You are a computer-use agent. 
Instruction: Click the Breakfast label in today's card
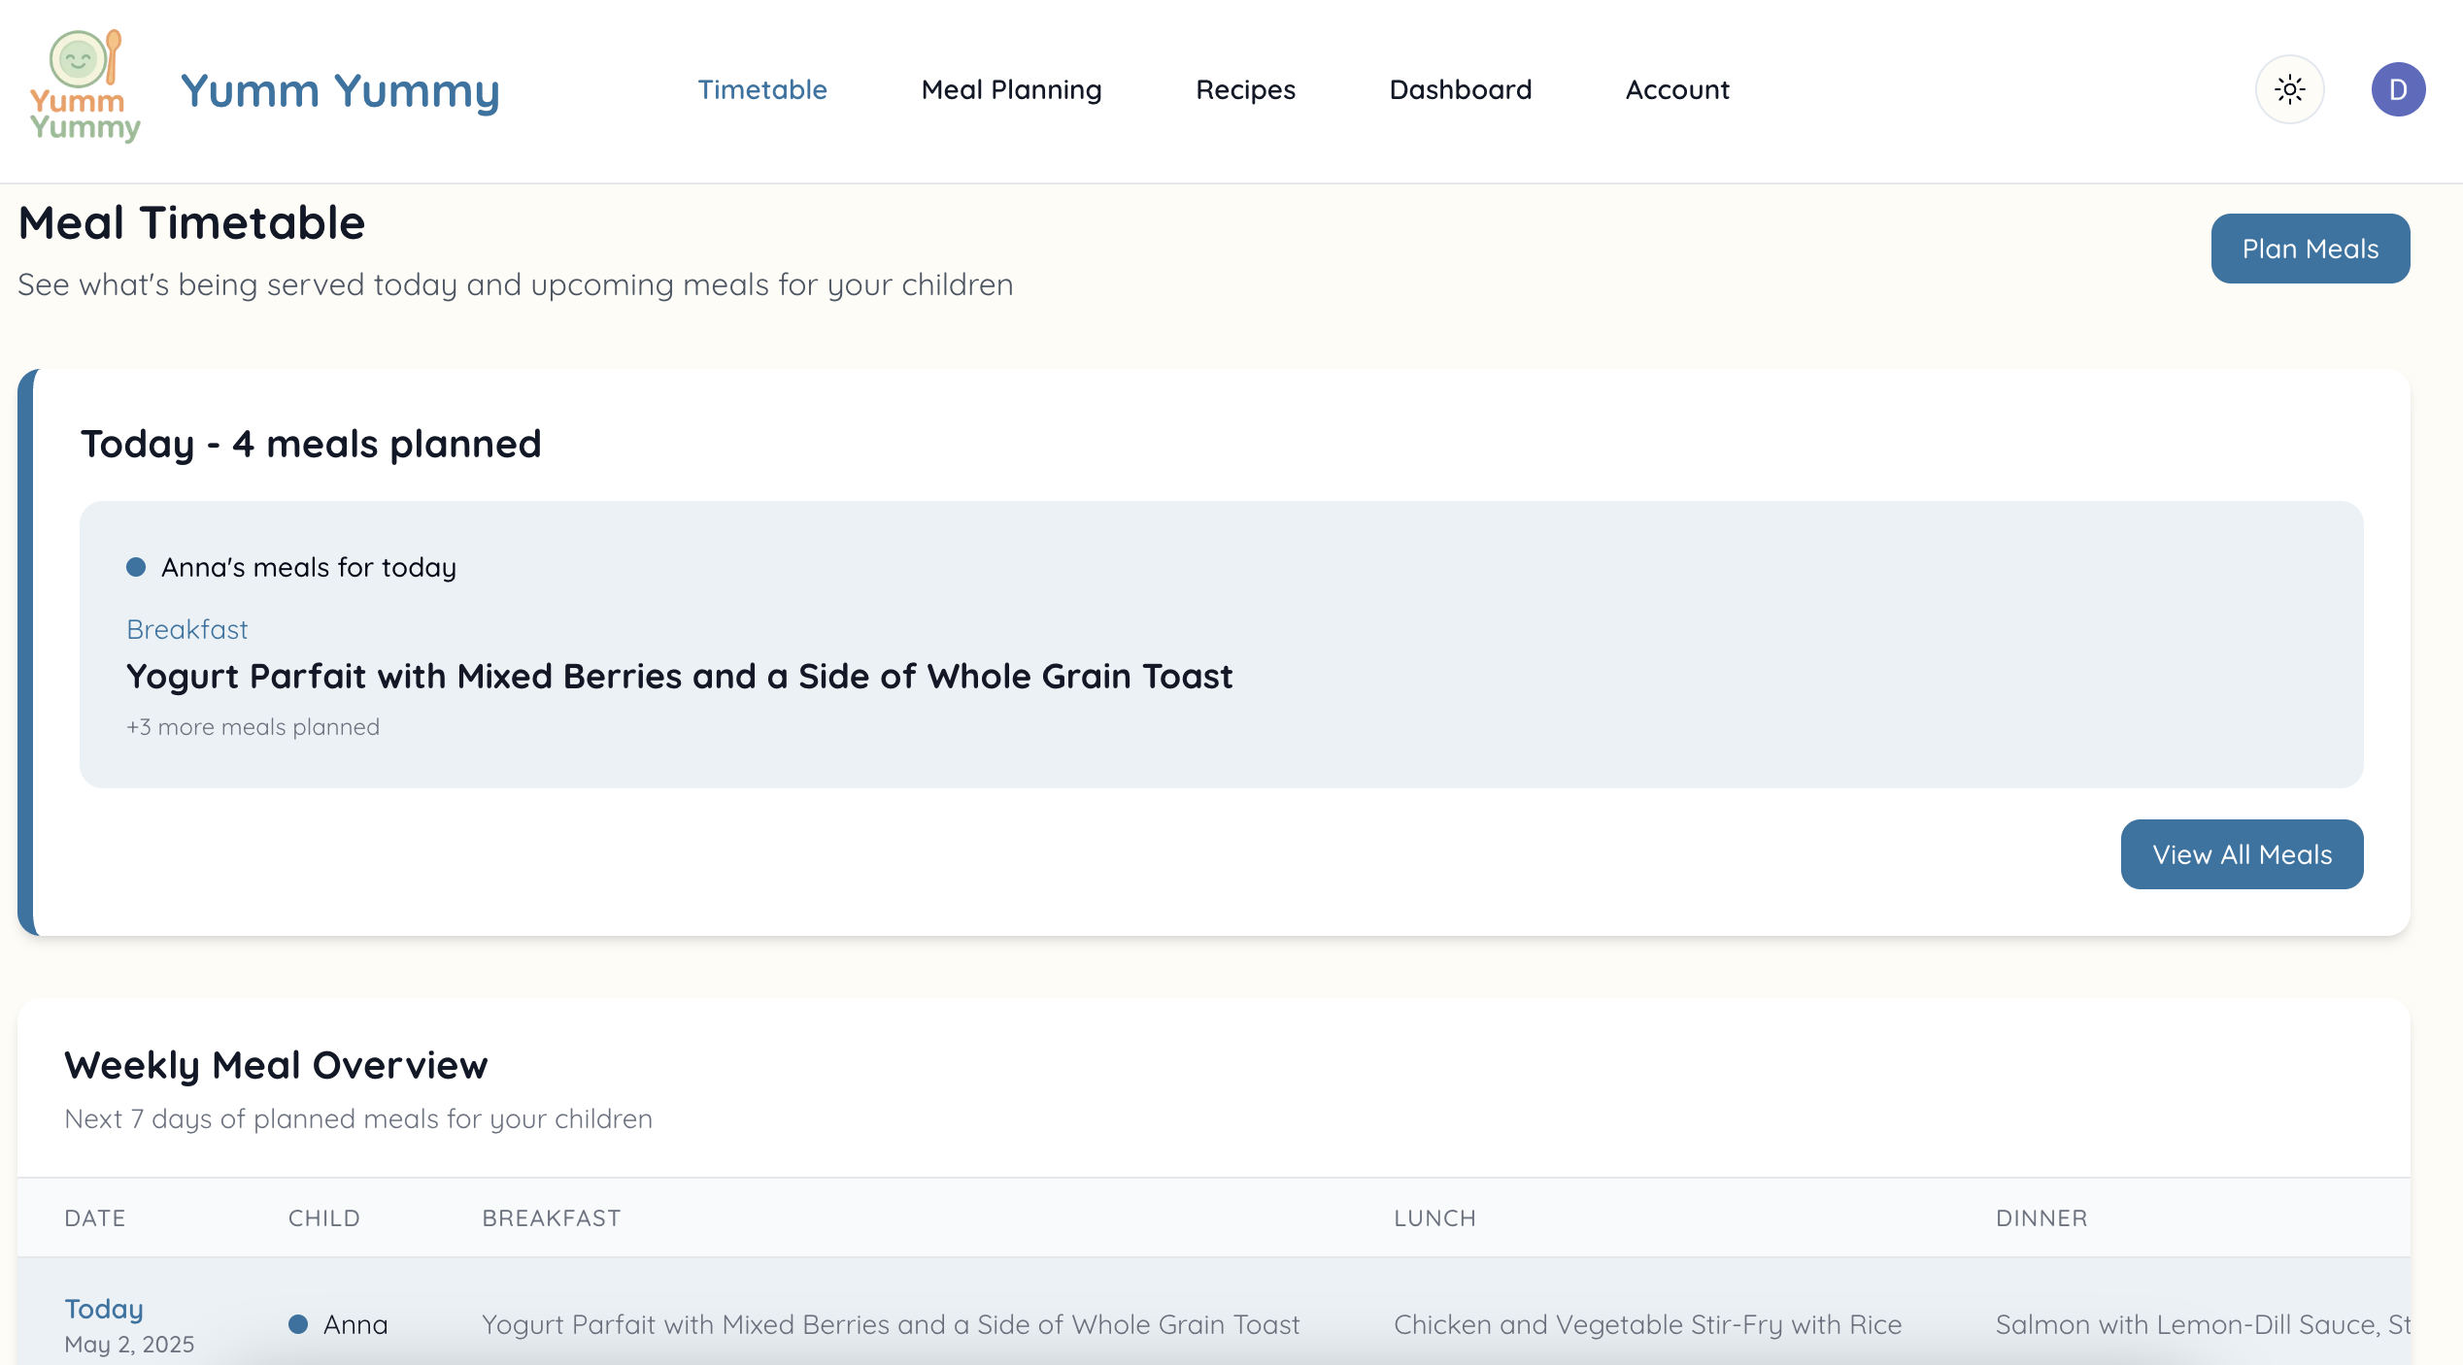coord(187,629)
